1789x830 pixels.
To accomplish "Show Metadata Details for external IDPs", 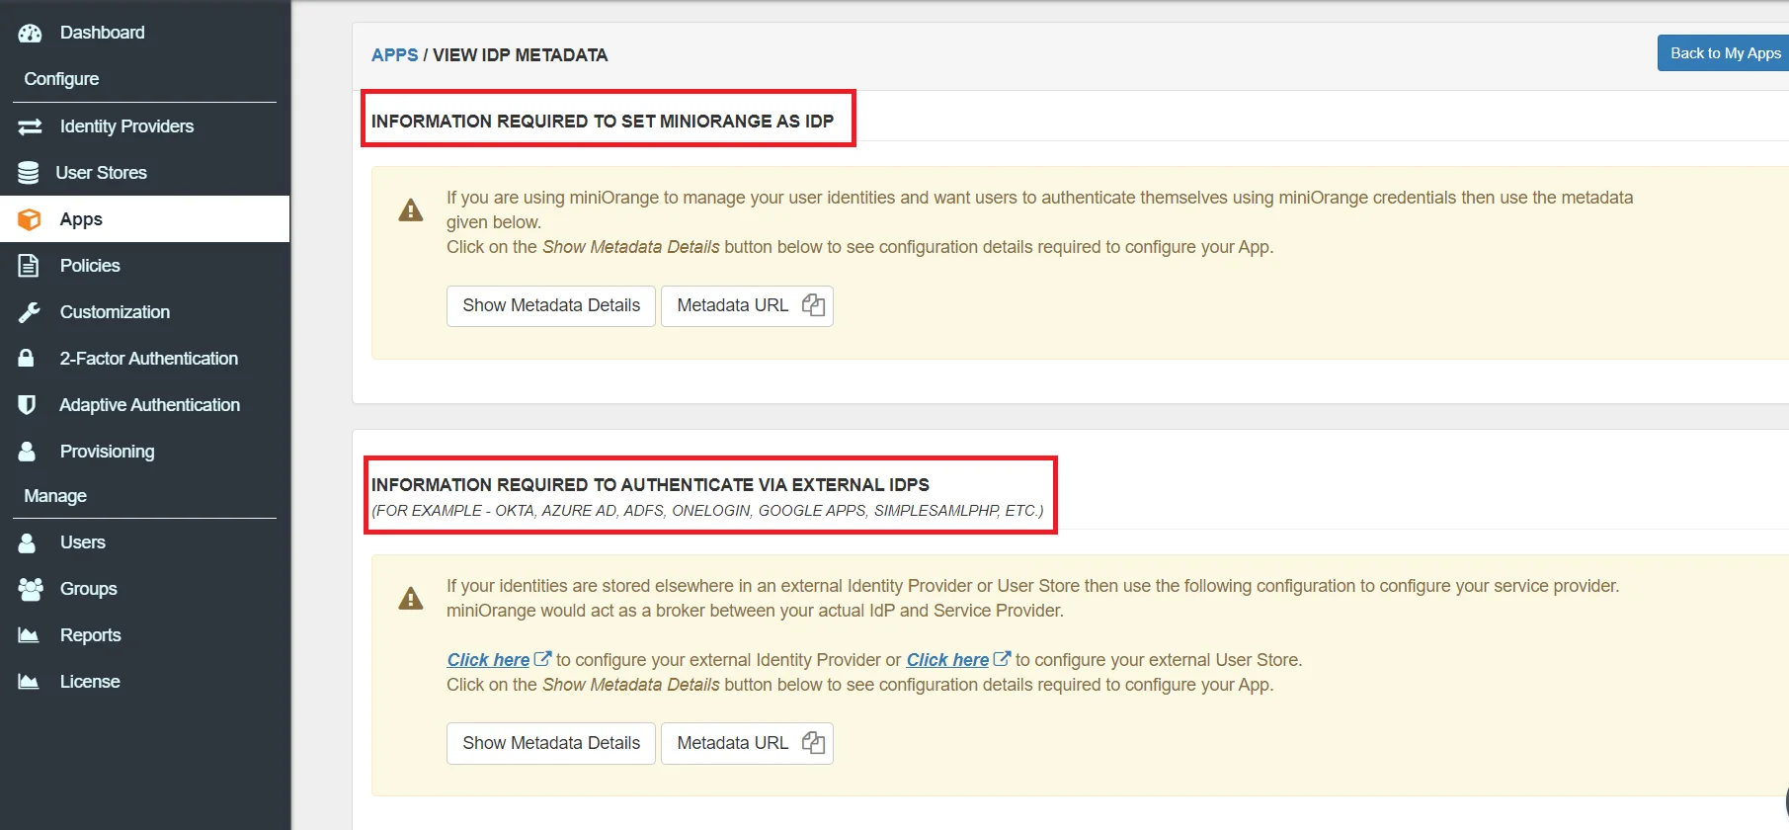I will pyautogui.click(x=551, y=743).
